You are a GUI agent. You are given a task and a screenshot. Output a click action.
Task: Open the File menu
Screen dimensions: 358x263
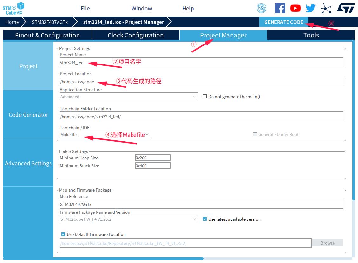coord(85,9)
